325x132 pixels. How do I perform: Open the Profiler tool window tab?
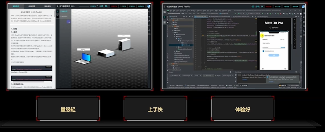[x=214, y=85]
